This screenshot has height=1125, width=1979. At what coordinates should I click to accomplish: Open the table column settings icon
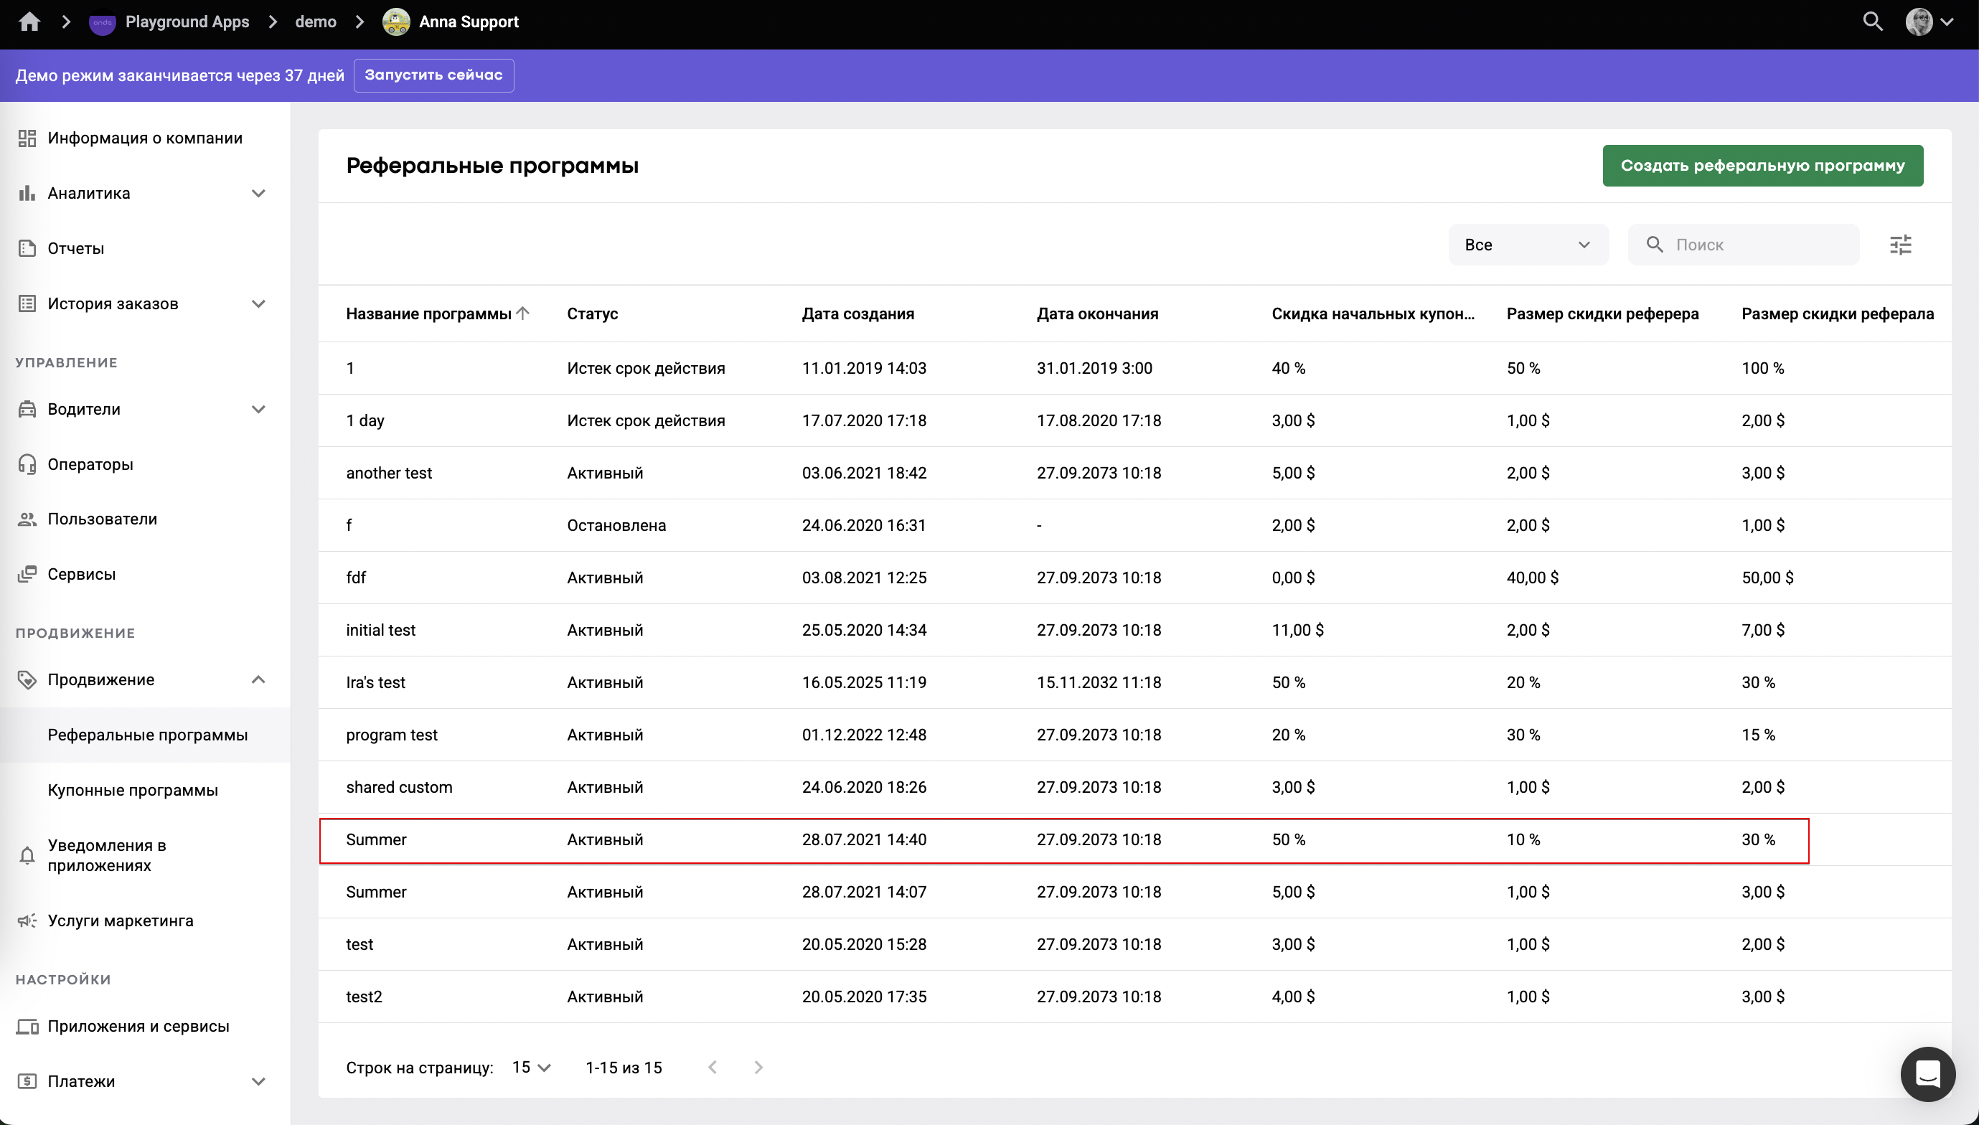click(1900, 245)
